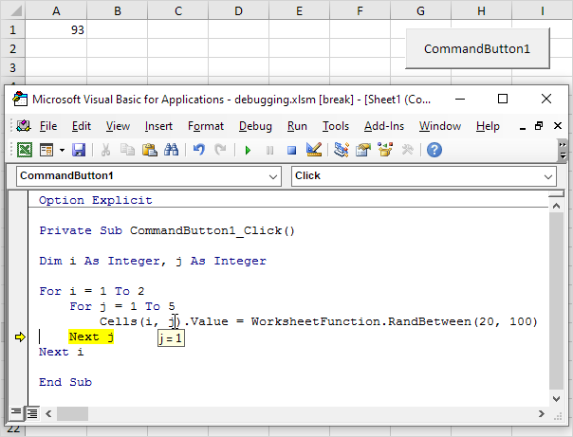Click the CommandButton1 button on the worksheet
The height and width of the screenshot is (437, 573).
pos(477,49)
